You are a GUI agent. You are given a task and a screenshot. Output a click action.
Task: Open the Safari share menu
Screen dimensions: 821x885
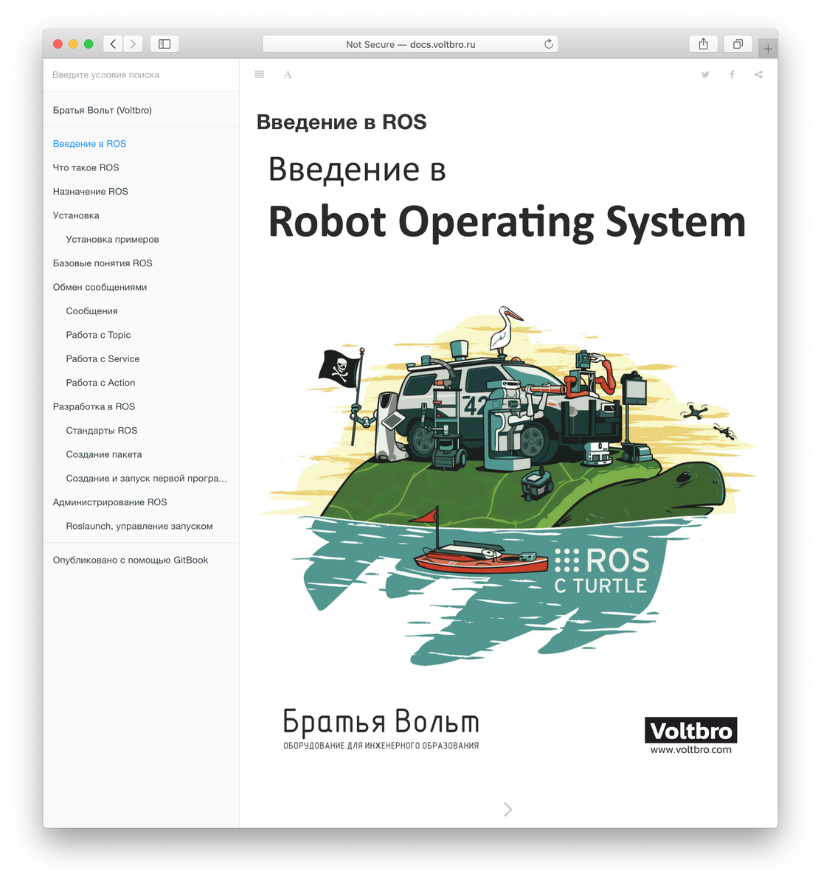(x=703, y=44)
